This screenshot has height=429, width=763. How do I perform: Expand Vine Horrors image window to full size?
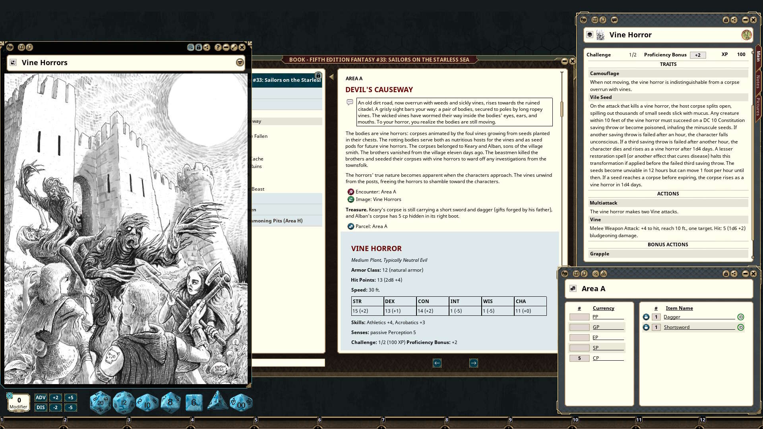pyautogui.click(x=234, y=47)
